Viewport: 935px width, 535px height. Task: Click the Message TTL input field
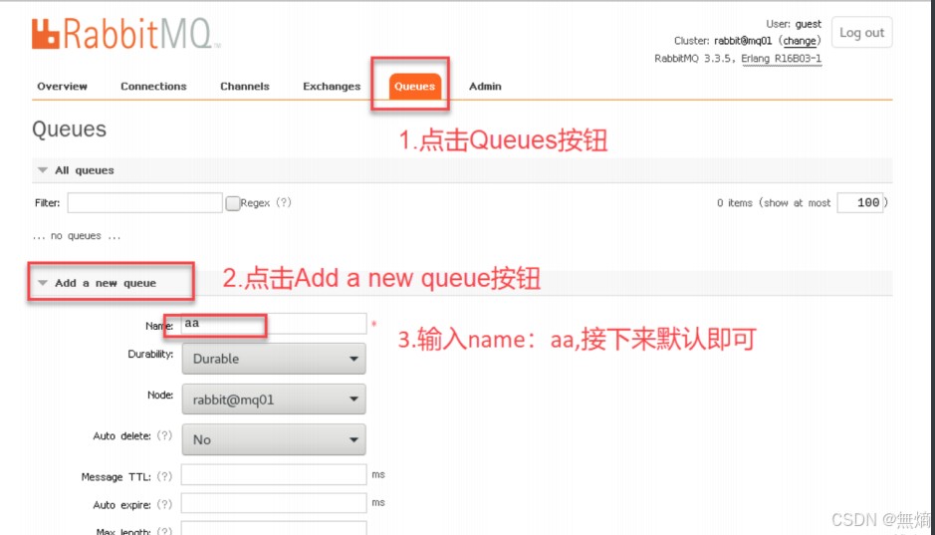coord(274,475)
